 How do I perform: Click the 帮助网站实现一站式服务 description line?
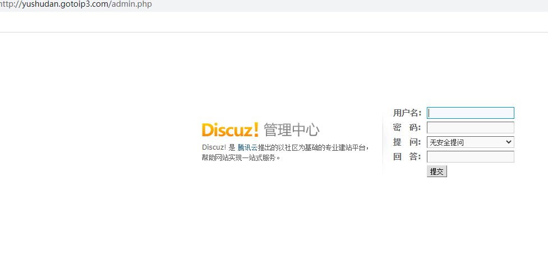tap(241, 158)
